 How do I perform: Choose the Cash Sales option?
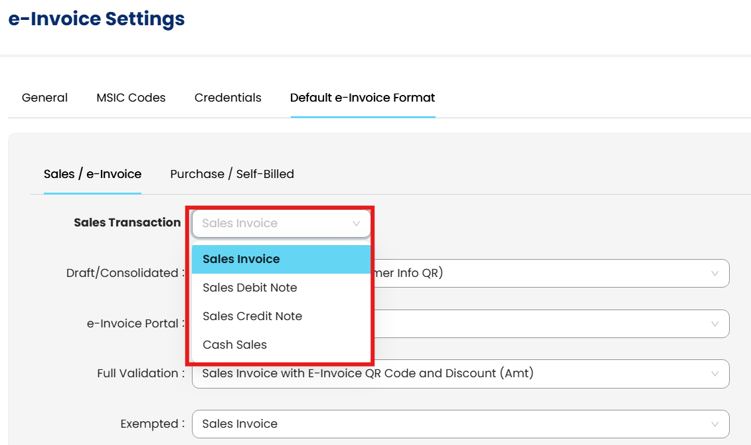[234, 345]
